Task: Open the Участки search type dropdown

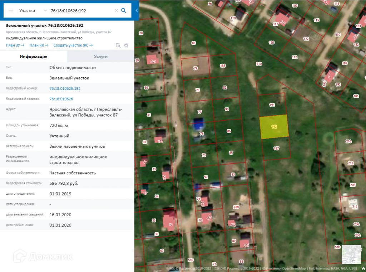Action: (33, 10)
